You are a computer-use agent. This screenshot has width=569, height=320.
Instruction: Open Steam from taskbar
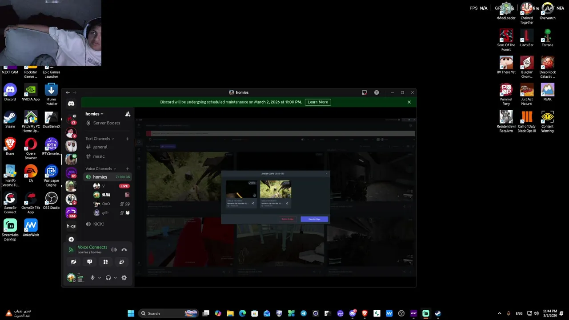438,313
